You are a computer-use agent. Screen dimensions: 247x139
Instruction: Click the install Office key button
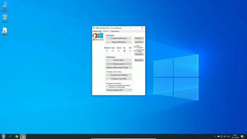pyautogui.click(x=118, y=79)
